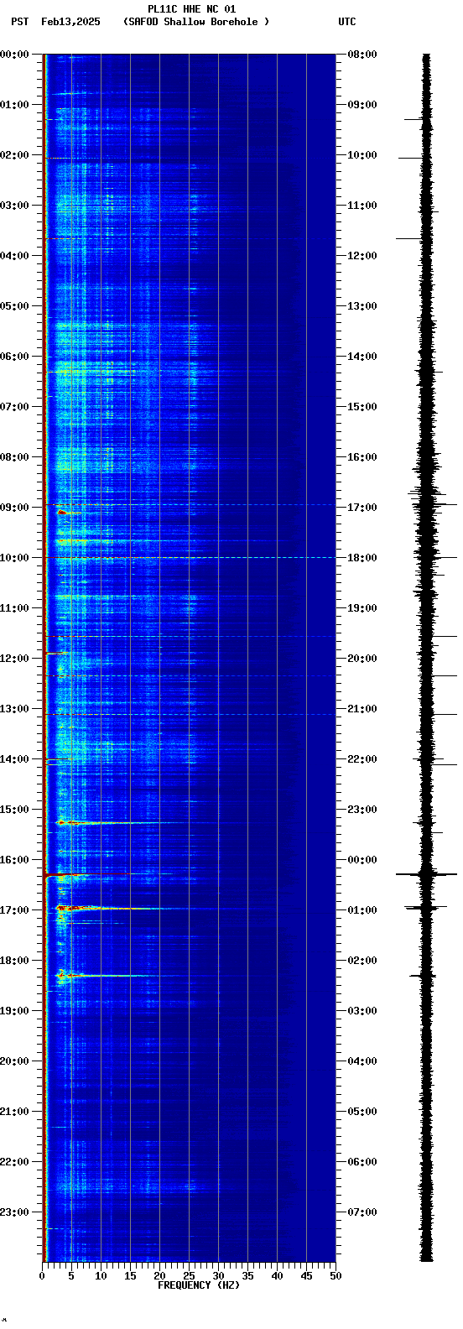Image resolution: width=463 pixels, height=1329 pixels.
Task: Click the "12:00" label on UTC axis
Action: 362,256
